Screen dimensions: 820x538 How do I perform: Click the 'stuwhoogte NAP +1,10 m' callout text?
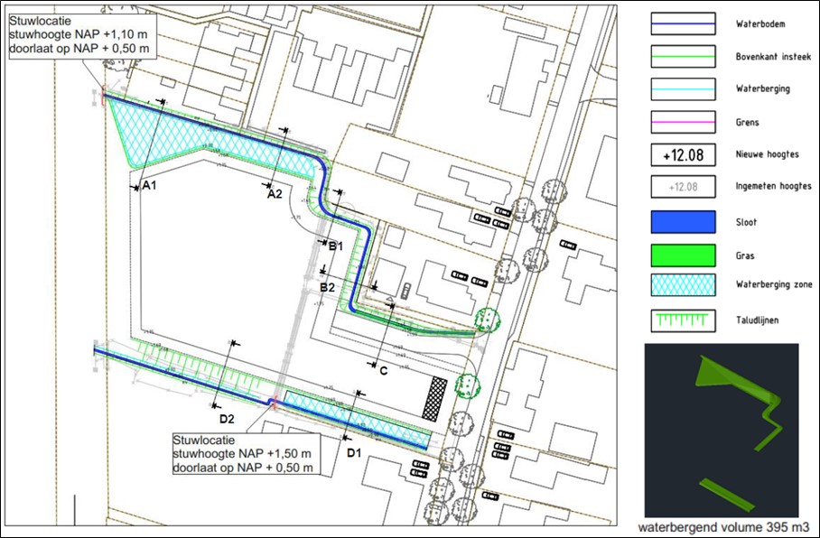79,35
